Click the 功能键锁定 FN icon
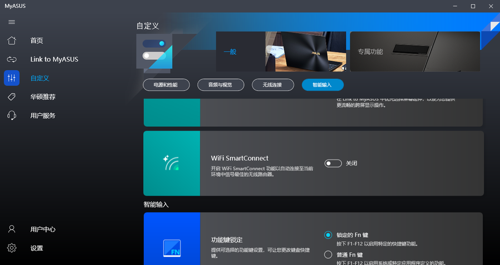The width and height of the screenshot is (500, 265). pyautogui.click(x=171, y=247)
